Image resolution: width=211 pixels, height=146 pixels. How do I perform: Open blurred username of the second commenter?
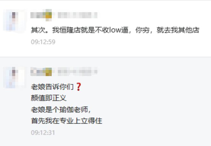pyautogui.click(x=38, y=72)
